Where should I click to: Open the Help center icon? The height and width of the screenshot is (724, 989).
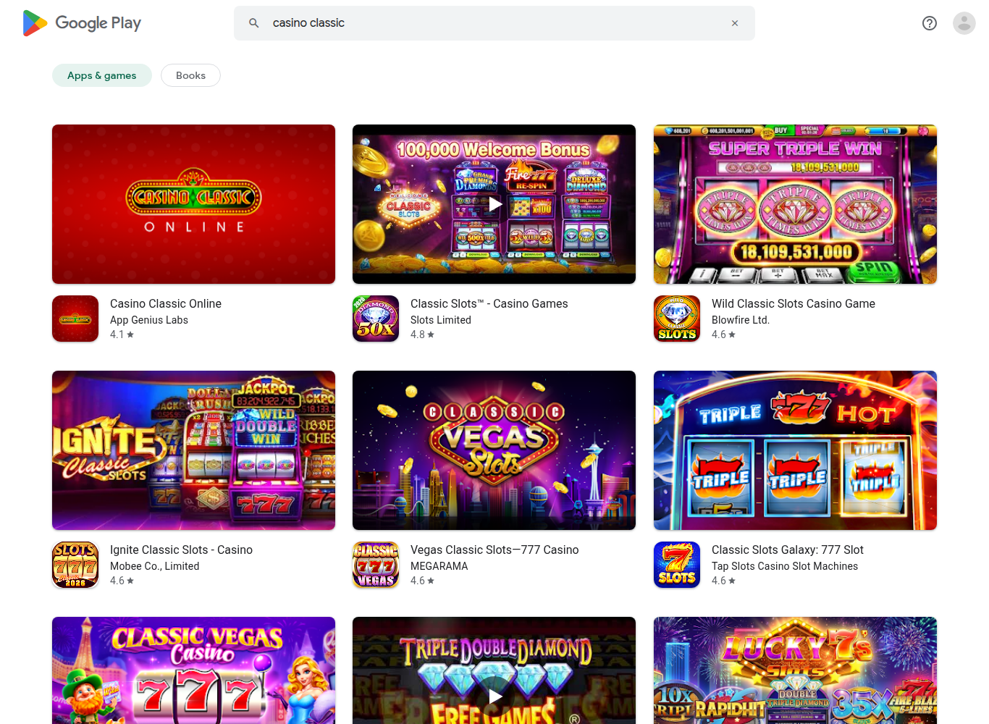(930, 23)
